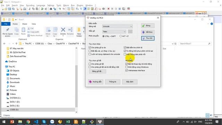Click Explorer Back arrow
The height and width of the screenshot is (125, 222).
(5, 44)
